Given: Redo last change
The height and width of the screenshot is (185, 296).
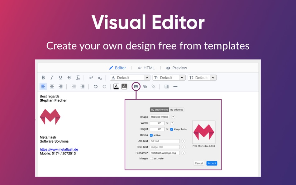Looking at the screenshot, I should pyautogui.click(x=104, y=87).
